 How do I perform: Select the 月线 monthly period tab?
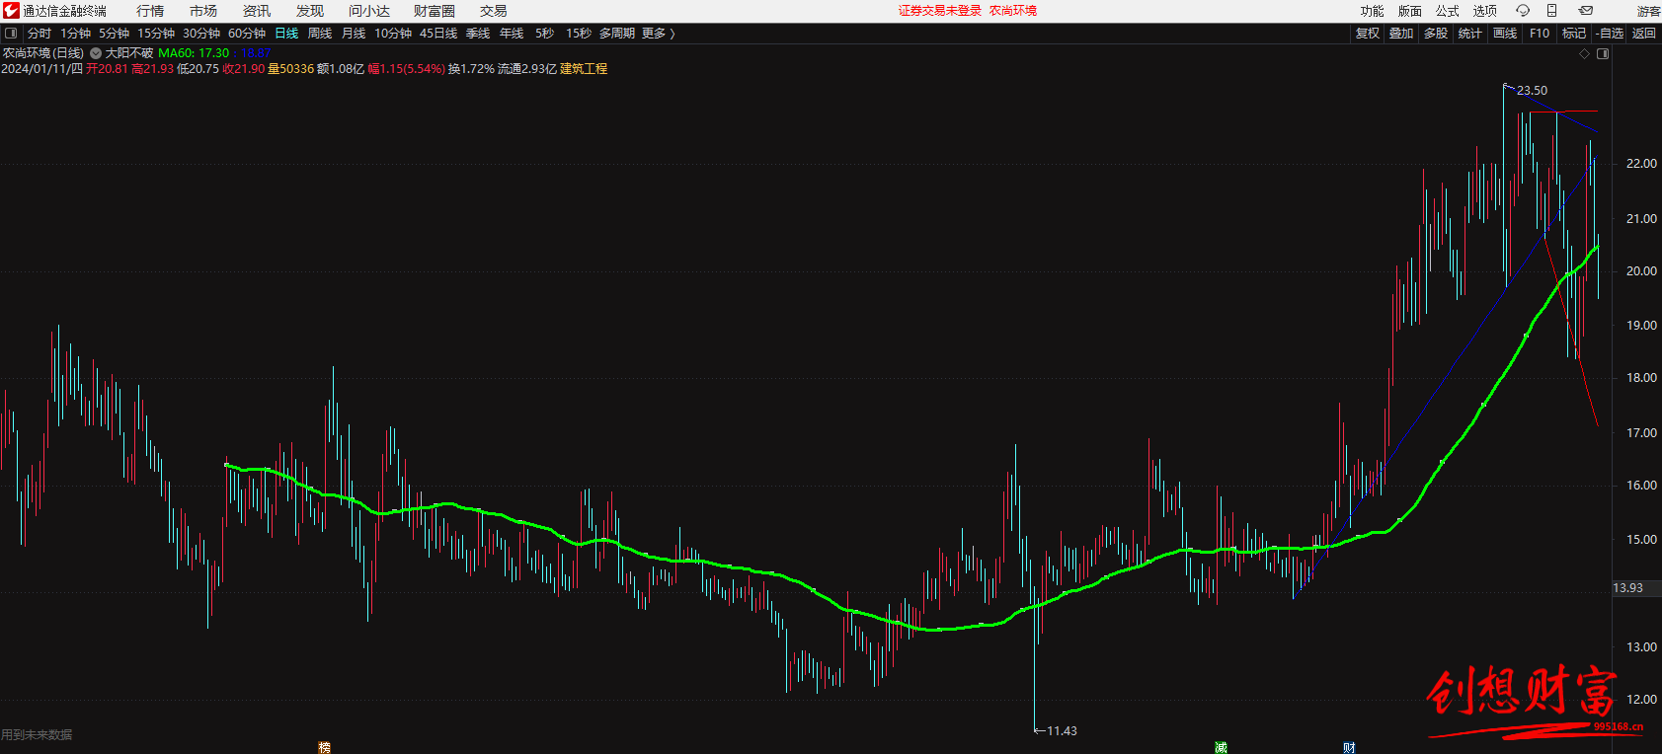click(354, 34)
